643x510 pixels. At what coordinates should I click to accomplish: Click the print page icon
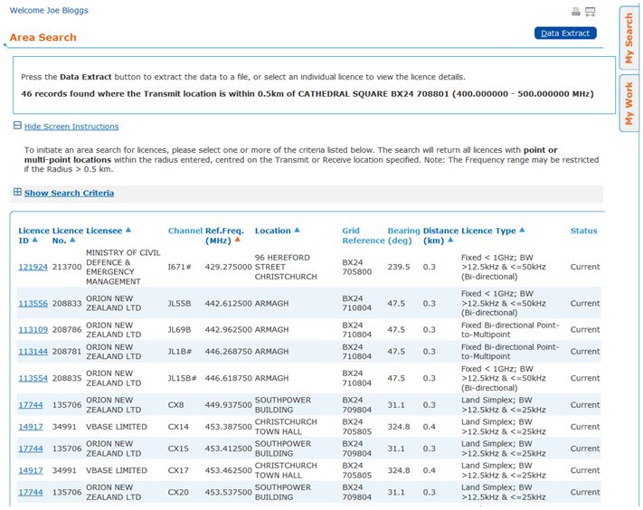pyautogui.click(x=576, y=12)
